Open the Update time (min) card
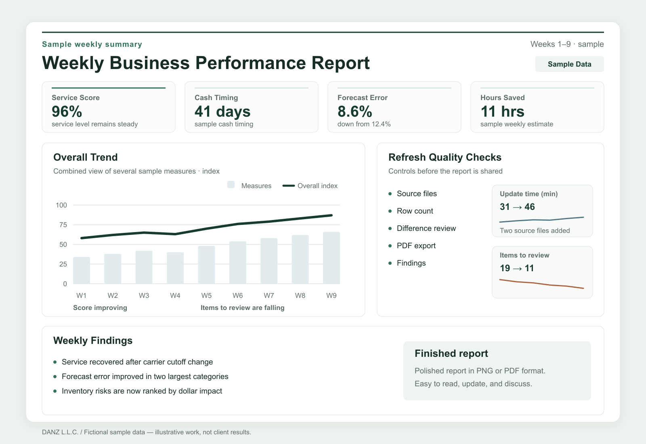The image size is (646, 444). point(542,211)
